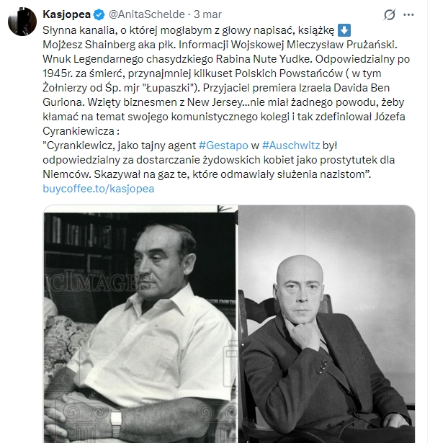
Task: Open the Grok slash-circle icon
Action: point(390,14)
